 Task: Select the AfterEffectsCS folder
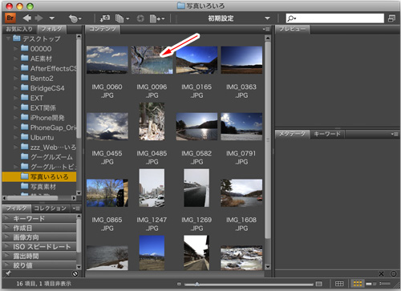[x=48, y=68]
